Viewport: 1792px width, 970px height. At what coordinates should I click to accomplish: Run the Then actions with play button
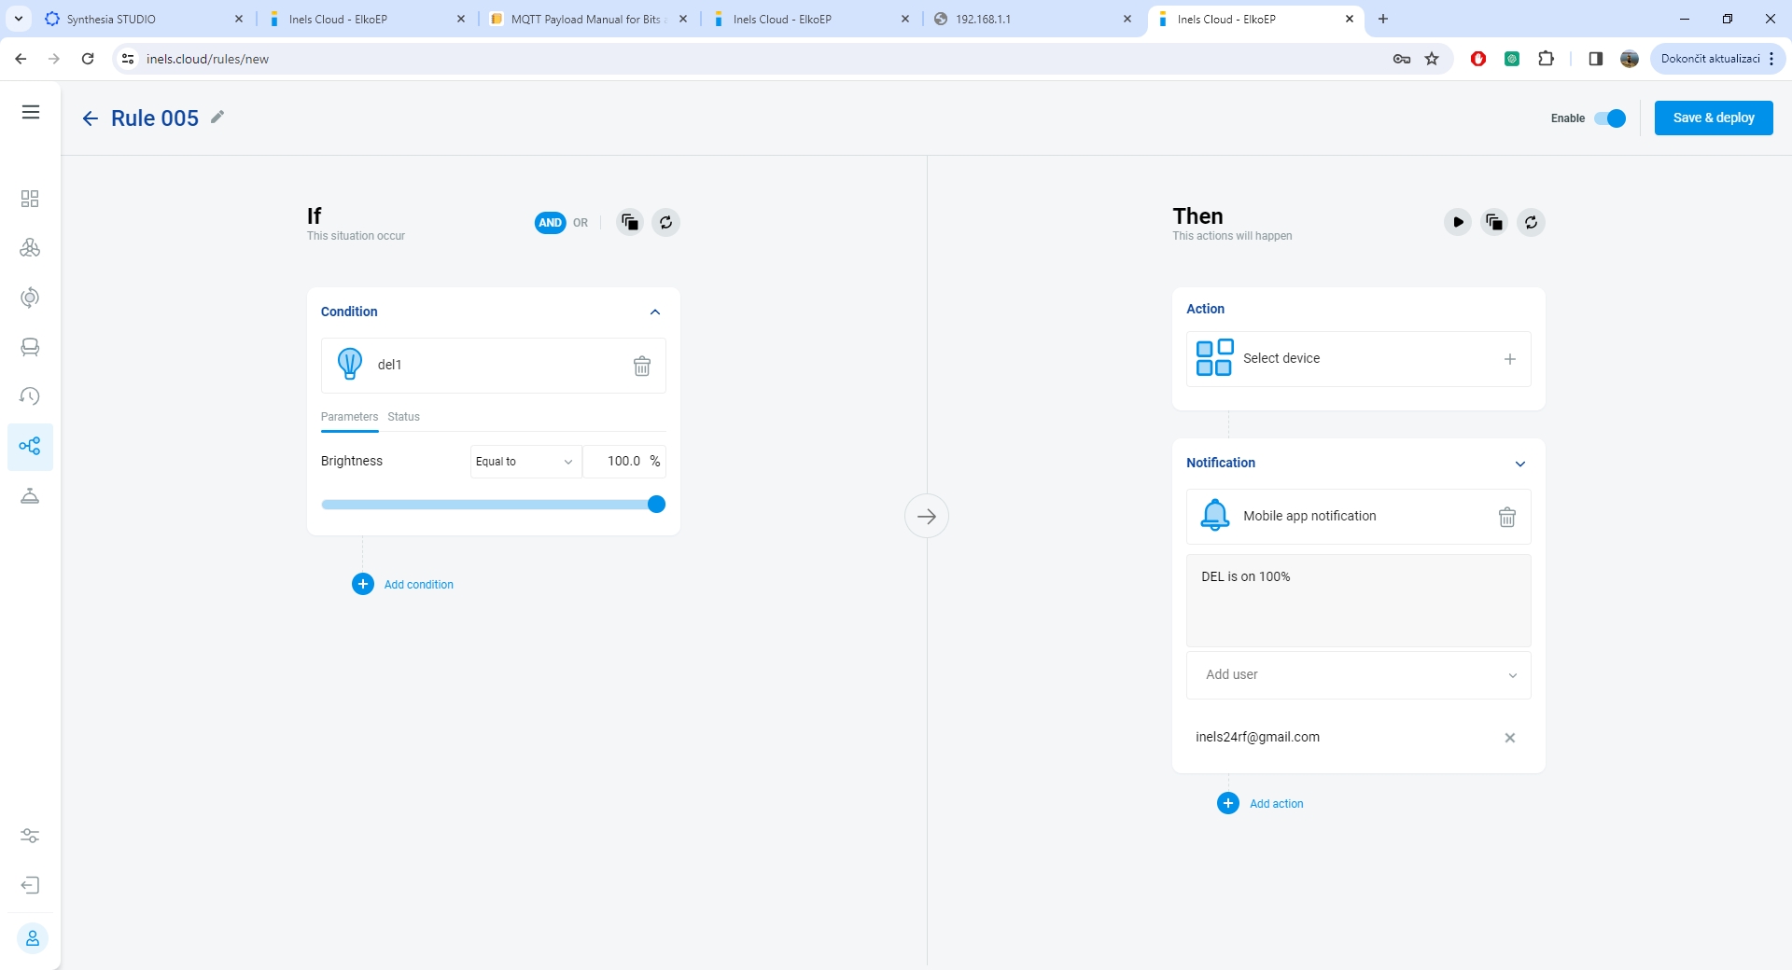click(x=1457, y=223)
